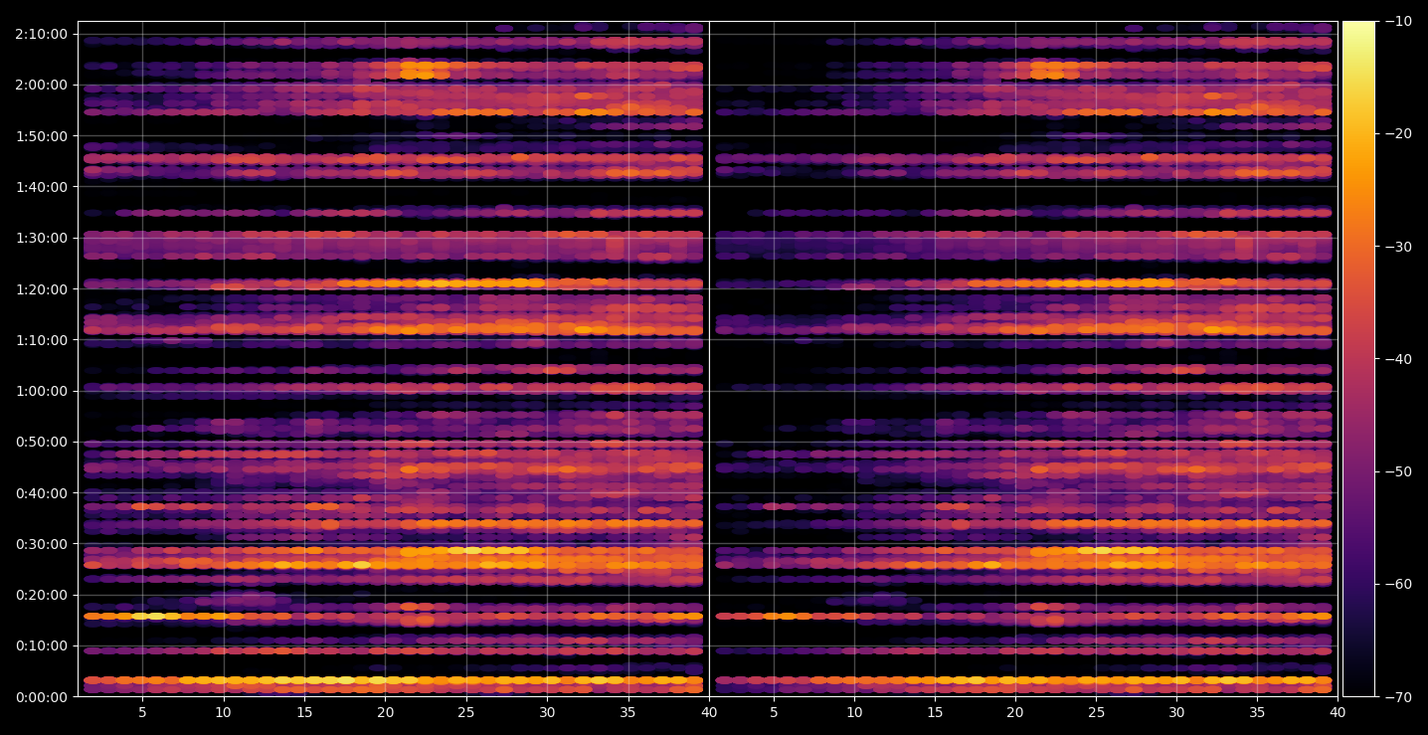Image resolution: width=1428 pixels, height=735 pixels.
Task: Click the −70 colorbar tick value
Action: [1397, 697]
